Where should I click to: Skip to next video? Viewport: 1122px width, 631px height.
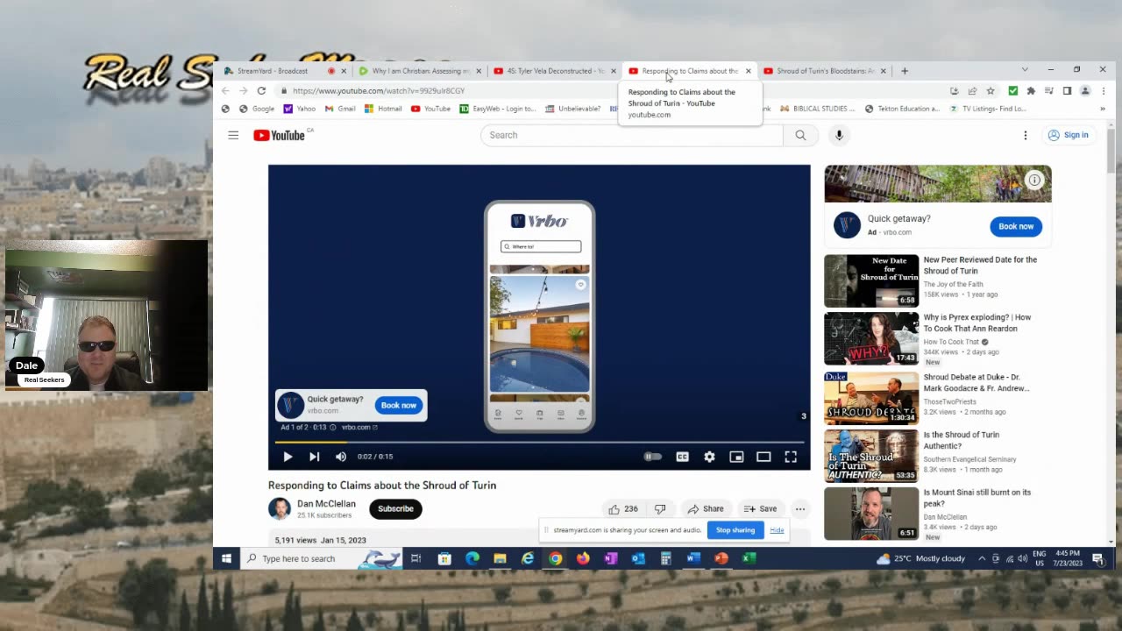(x=314, y=457)
